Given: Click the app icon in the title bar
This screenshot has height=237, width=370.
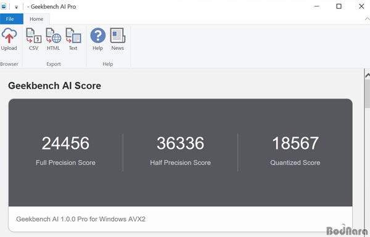Looking at the screenshot, I should [x=4, y=7].
